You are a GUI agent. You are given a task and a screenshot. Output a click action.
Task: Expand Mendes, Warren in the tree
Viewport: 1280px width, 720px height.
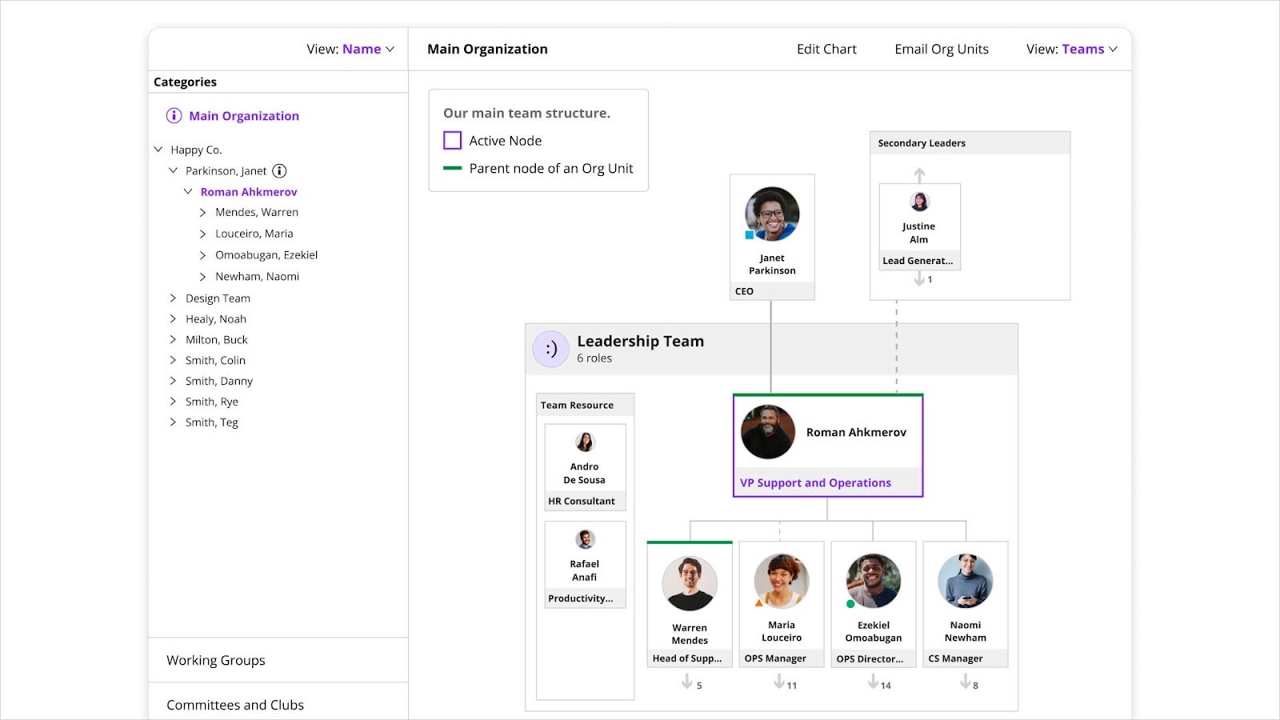click(x=202, y=213)
